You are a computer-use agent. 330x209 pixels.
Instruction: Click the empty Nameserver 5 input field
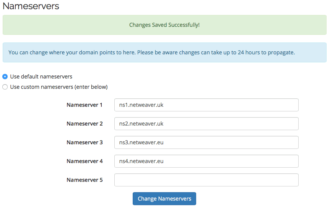[206, 180]
